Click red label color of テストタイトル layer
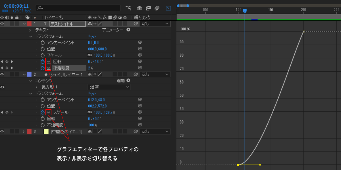The height and width of the screenshot is (170, 341). point(29,24)
